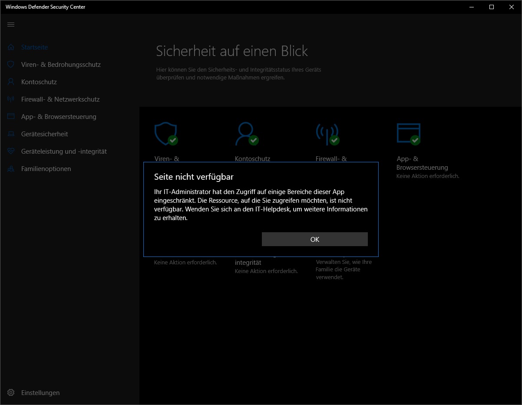
Task: Click the Kontoschutz person icon in sidebar
Action: click(x=11, y=82)
